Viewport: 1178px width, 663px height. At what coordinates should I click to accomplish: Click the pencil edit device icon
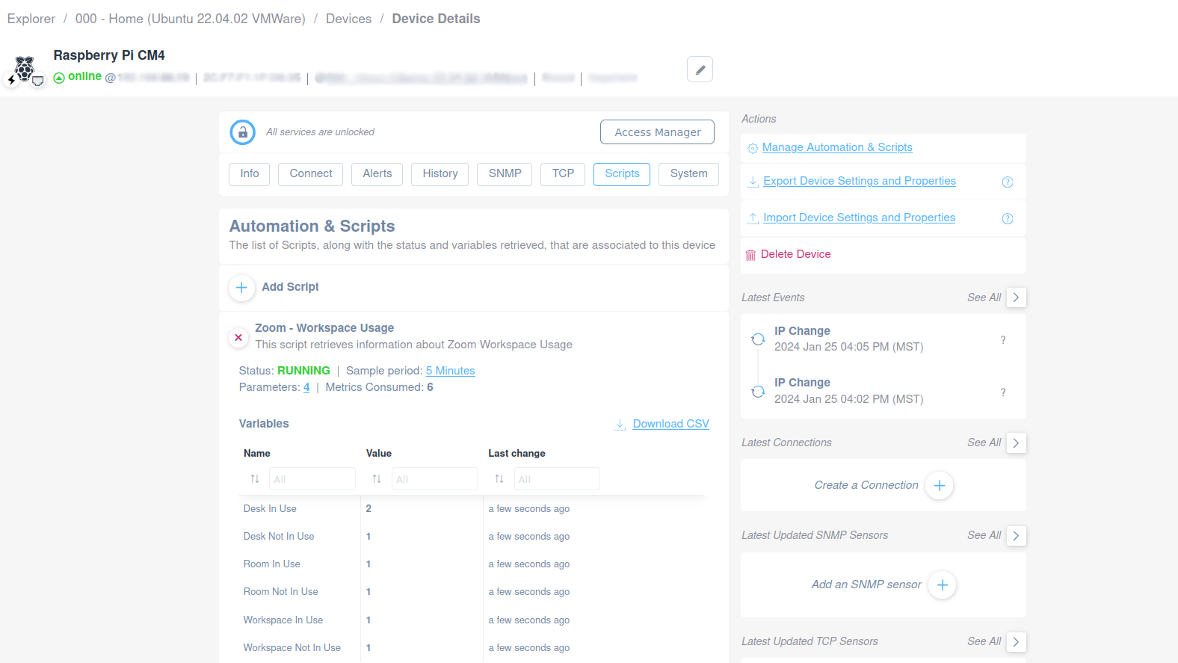pos(700,70)
